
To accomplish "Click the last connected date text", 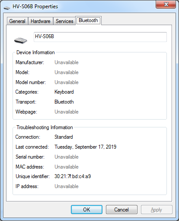I will tap(85, 147).
